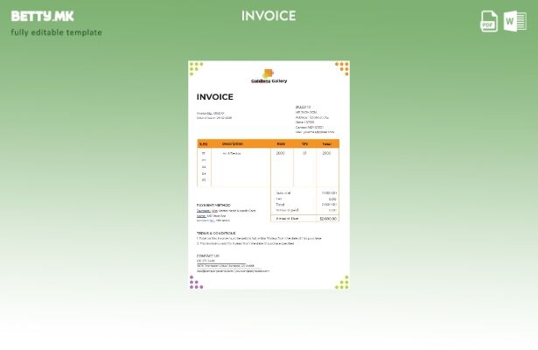Click the Word document format icon
The height and width of the screenshot is (350, 538).
tap(514, 21)
